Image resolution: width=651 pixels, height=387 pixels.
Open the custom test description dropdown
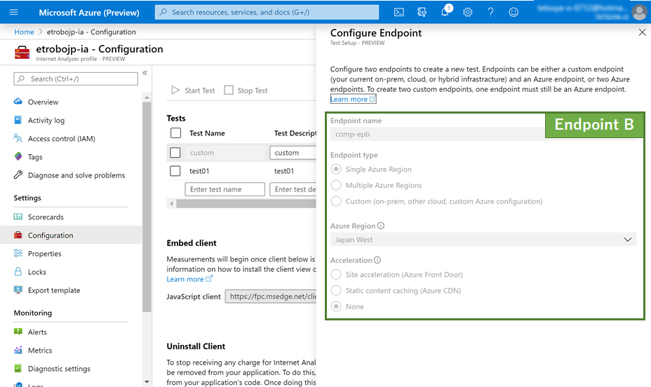(x=293, y=153)
